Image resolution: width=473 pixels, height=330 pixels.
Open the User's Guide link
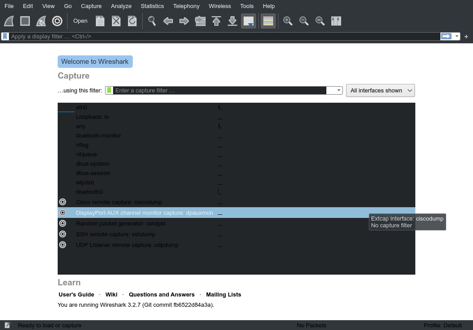(x=76, y=294)
